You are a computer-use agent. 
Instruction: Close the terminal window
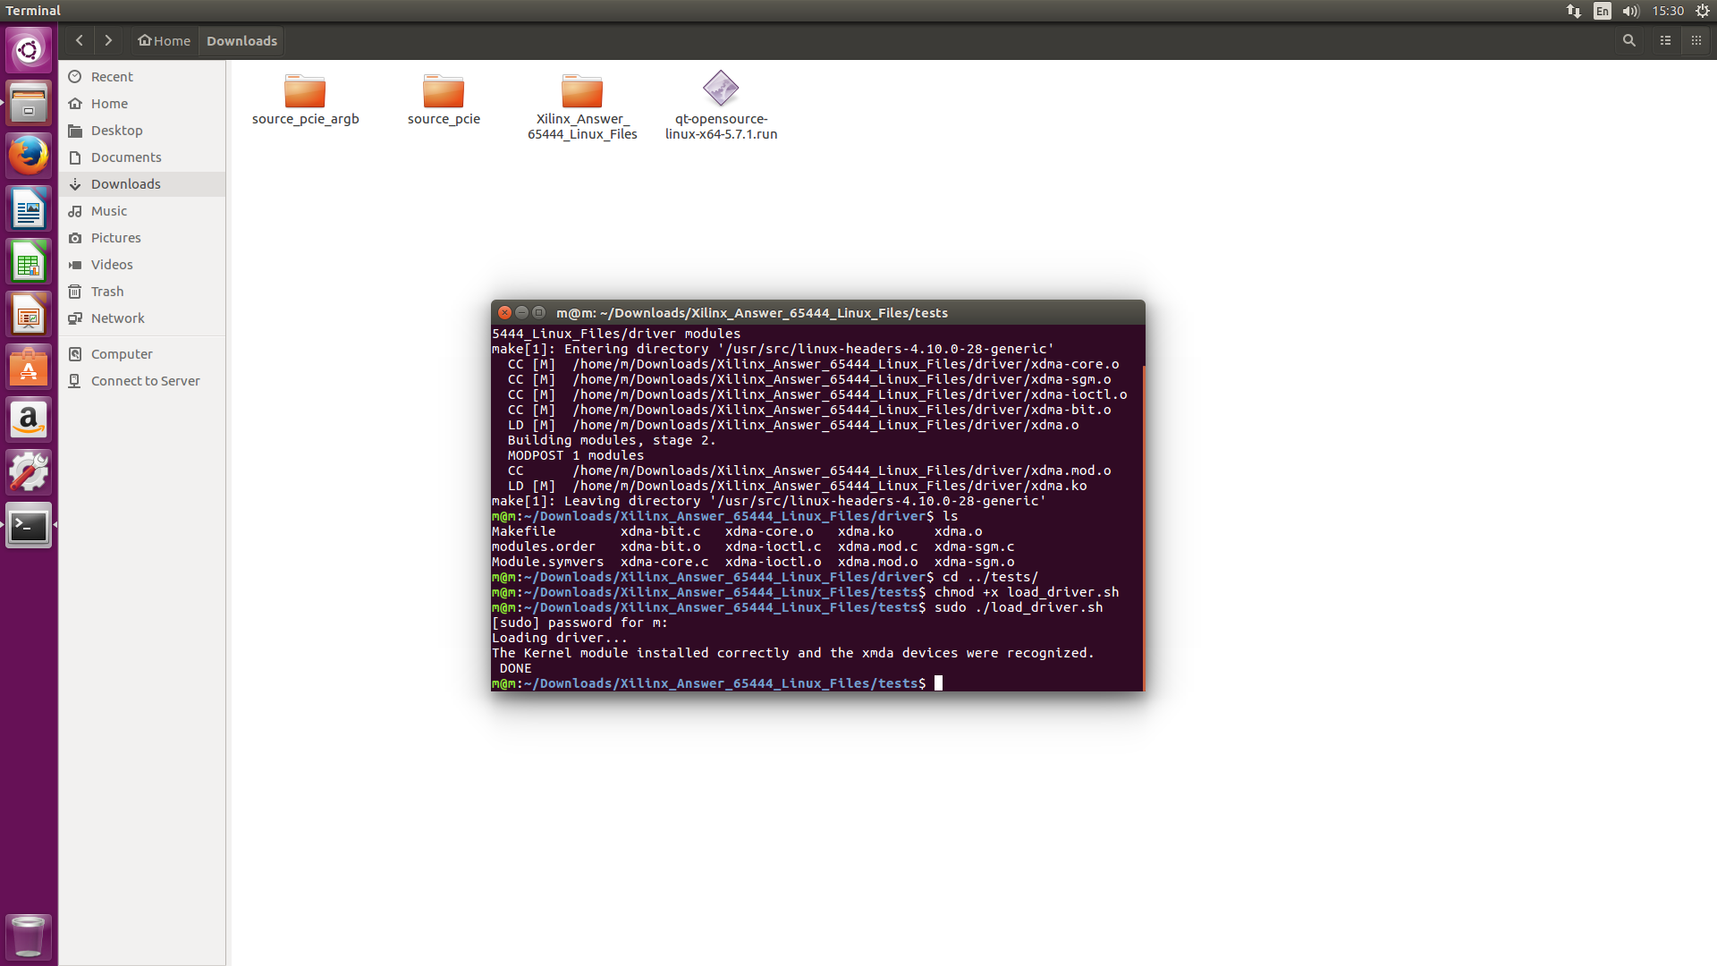point(504,312)
